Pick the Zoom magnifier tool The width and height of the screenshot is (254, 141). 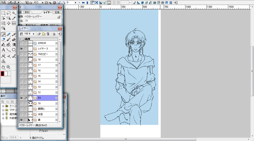(x=9, y=67)
